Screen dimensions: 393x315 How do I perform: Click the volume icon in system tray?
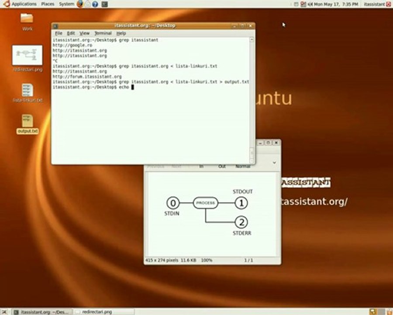point(310,4)
